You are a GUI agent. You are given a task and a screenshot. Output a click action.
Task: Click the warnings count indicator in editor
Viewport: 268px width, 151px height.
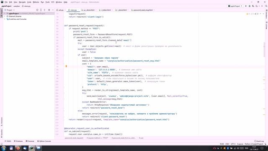248,14
